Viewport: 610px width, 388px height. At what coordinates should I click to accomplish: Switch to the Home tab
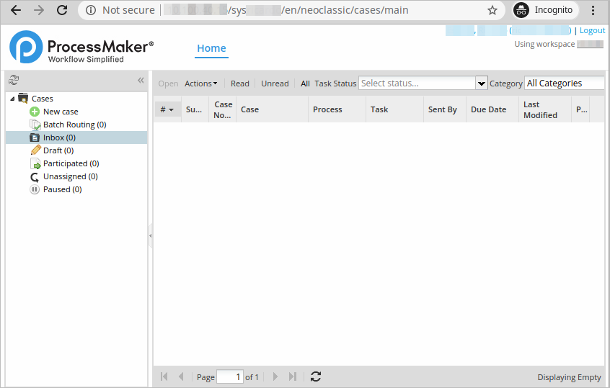(x=211, y=48)
